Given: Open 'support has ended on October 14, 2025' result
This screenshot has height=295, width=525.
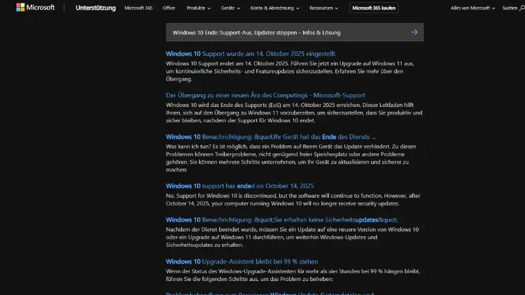Looking at the screenshot, I should click(239, 186).
